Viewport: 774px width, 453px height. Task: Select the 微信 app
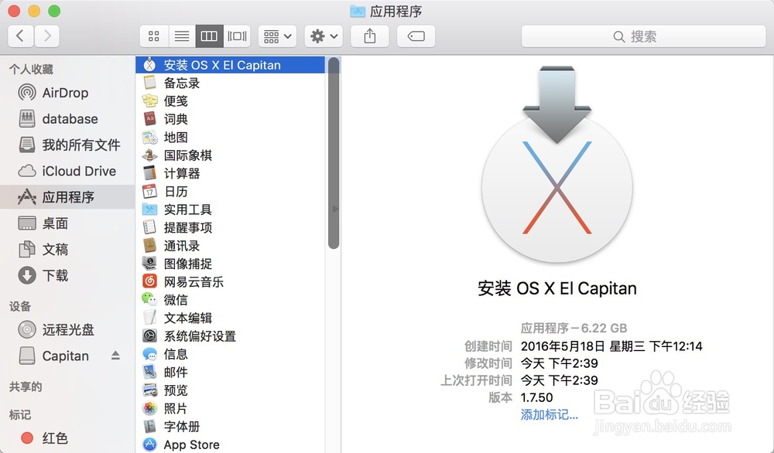pyautogui.click(x=230, y=300)
